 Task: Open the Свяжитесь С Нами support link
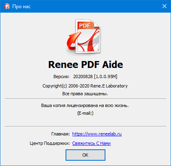[x=92, y=143]
